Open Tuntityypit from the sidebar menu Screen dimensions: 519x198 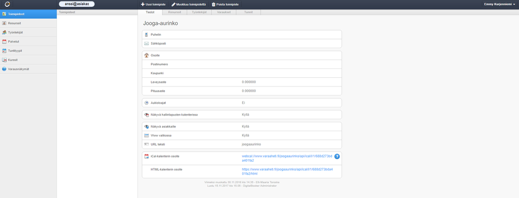(28, 51)
